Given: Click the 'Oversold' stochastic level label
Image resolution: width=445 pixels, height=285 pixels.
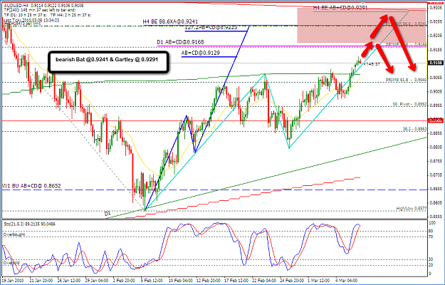Looking at the screenshot, I should coord(11,263).
